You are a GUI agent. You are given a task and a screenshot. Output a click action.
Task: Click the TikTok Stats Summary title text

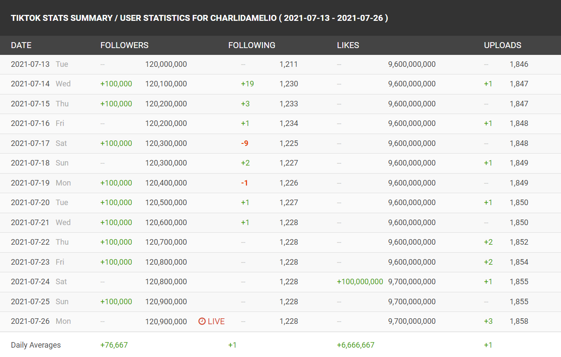point(199,18)
